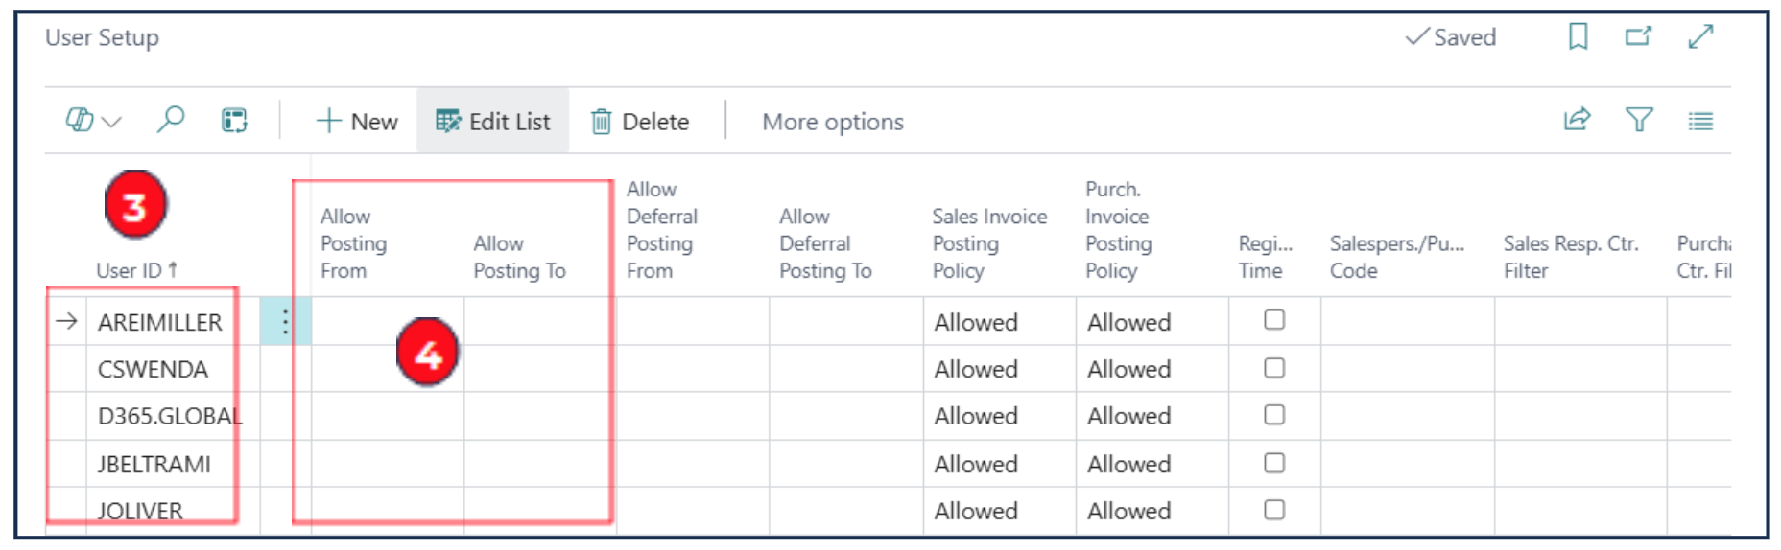Open the More options menu
The image size is (1781, 550).
click(x=832, y=122)
